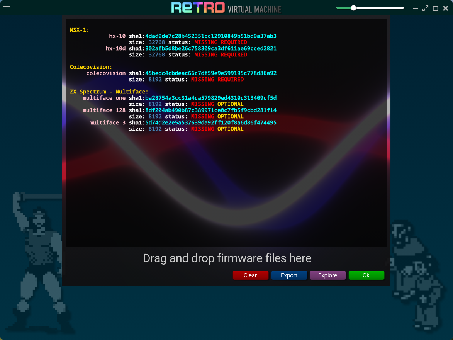Click the 'Drag and drop firmware files here' area
The width and height of the screenshot is (453, 340).
[x=227, y=258]
